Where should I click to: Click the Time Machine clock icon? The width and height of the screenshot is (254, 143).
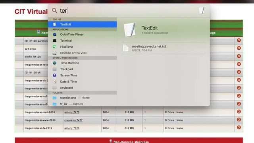(55, 63)
